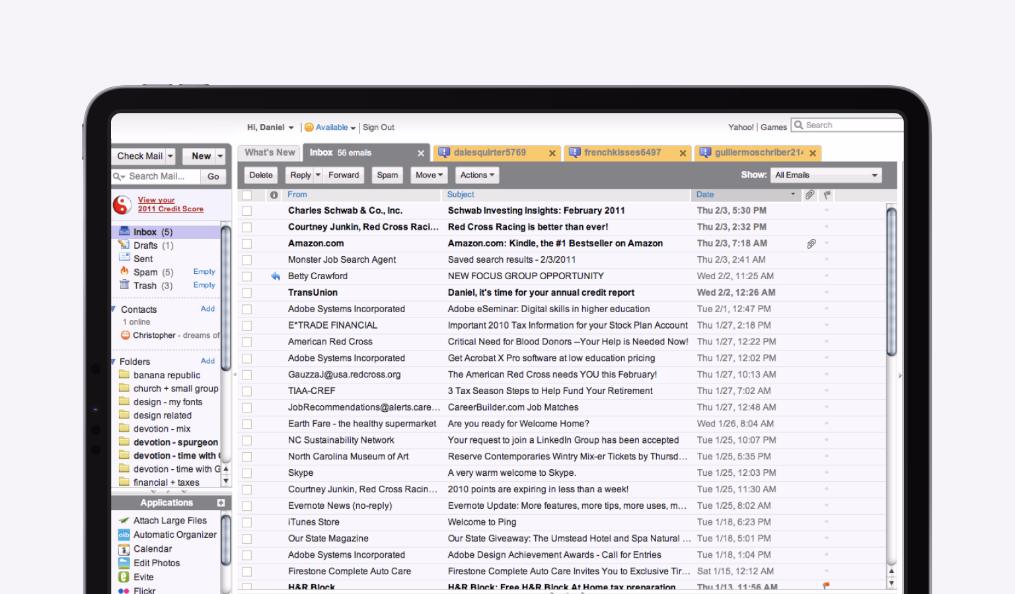The image size is (1015, 594).
Task: Open the Check Mail dropdown arrow
Action: coord(170,156)
